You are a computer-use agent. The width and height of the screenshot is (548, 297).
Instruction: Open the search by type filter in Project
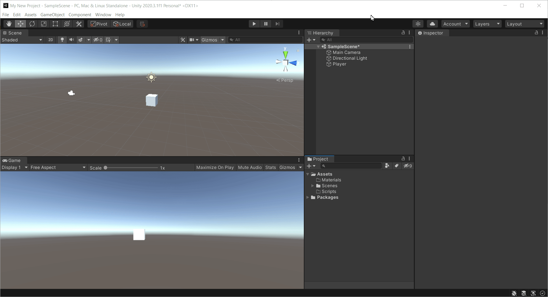(x=387, y=166)
